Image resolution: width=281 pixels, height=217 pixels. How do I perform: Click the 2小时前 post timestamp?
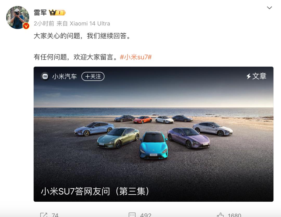pyautogui.click(x=44, y=23)
